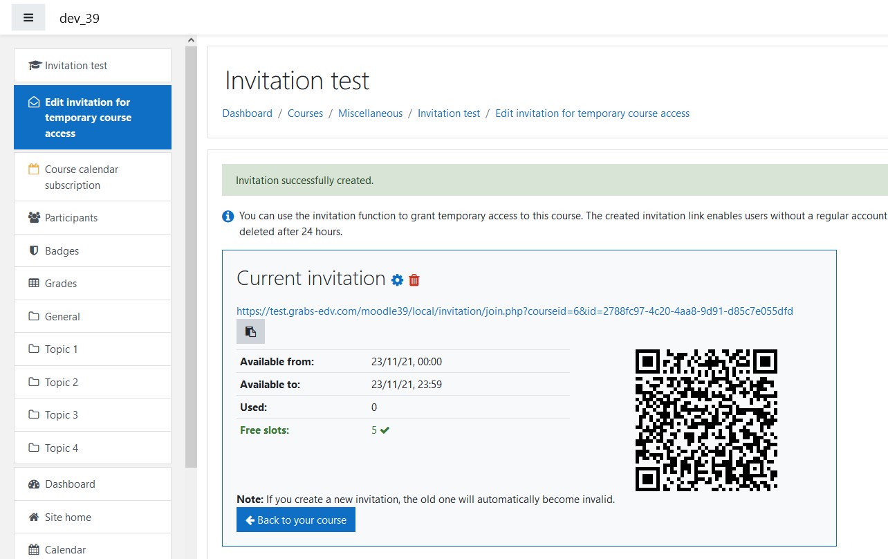Viewport: 888px width, 559px height.
Task: Go to Topic 1 section
Action: pyautogui.click(x=61, y=349)
